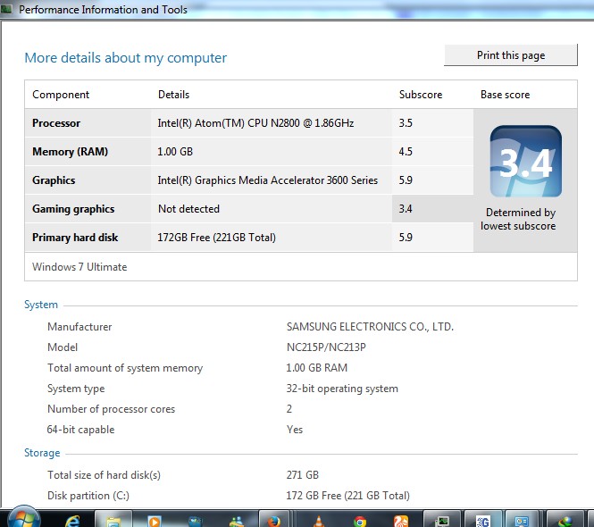
Task: Click the System section heading
Action: click(x=41, y=305)
